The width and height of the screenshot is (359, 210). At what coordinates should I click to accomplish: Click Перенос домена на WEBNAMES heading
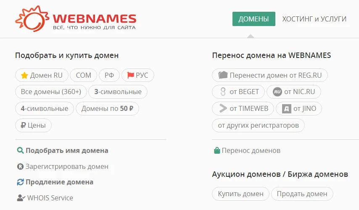tap(272, 55)
